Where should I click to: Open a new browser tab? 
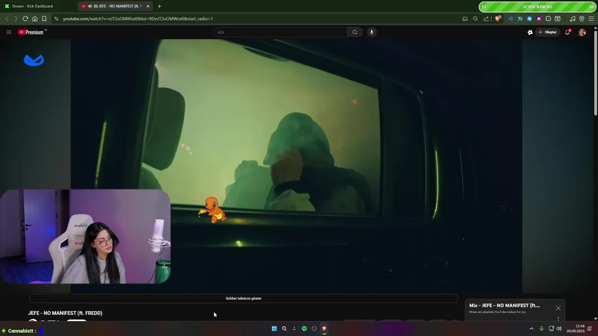coord(159,6)
